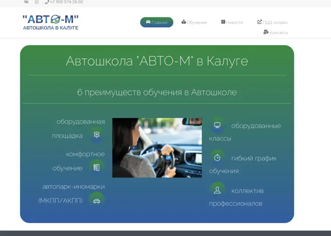Open the Главная menu item

point(157,22)
